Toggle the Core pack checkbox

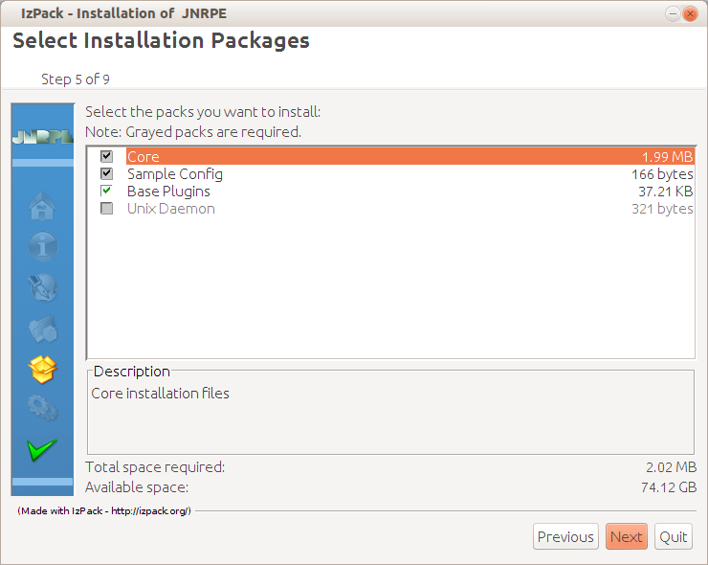(106, 156)
